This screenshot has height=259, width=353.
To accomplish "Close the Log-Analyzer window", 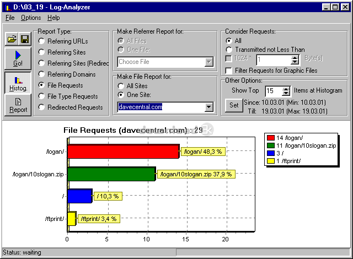I will tap(345, 7).
